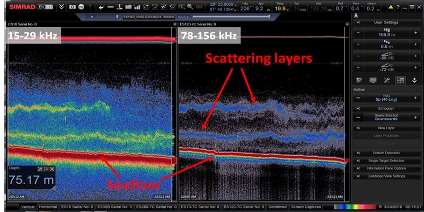Expand the double-chevron menu next to the logo

(x=61, y=7)
